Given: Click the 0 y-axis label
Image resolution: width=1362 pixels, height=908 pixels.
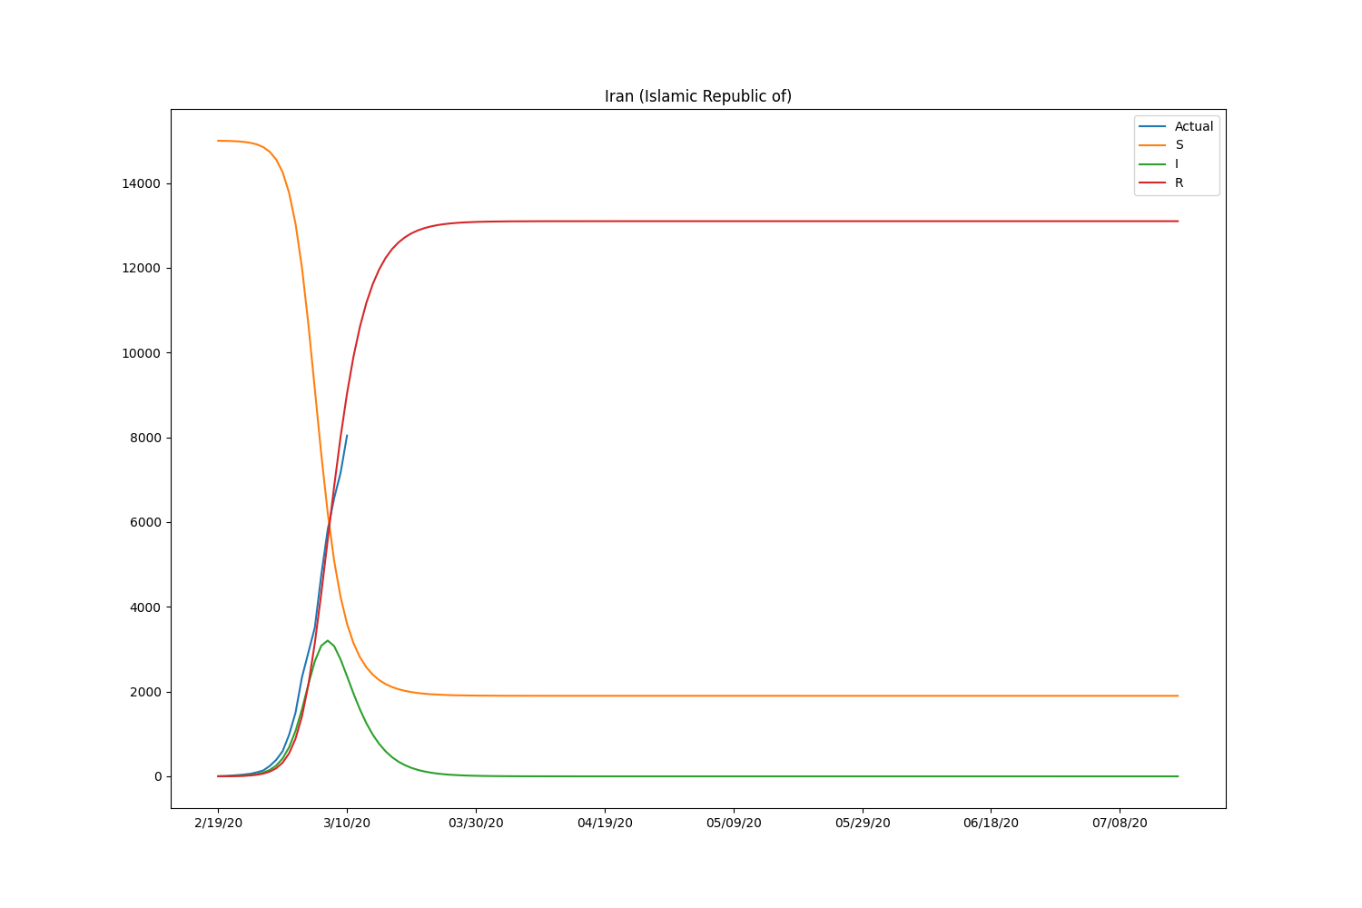Looking at the screenshot, I should coord(158,776).
